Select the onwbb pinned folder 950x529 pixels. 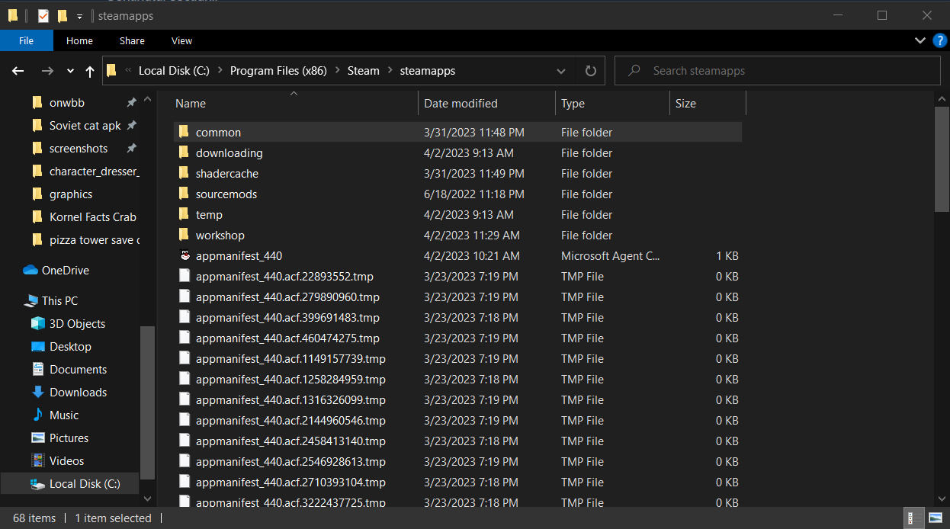tap(67, 102)
